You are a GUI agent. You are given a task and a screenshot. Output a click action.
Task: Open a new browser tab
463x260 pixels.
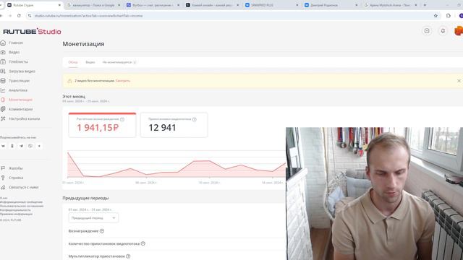click(x=425, y=5)
